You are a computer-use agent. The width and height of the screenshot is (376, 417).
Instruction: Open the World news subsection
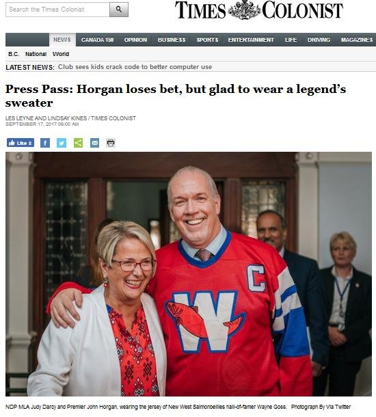tap(61, 54)
